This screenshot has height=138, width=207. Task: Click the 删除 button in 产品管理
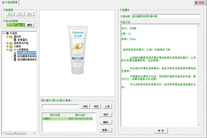30,14
